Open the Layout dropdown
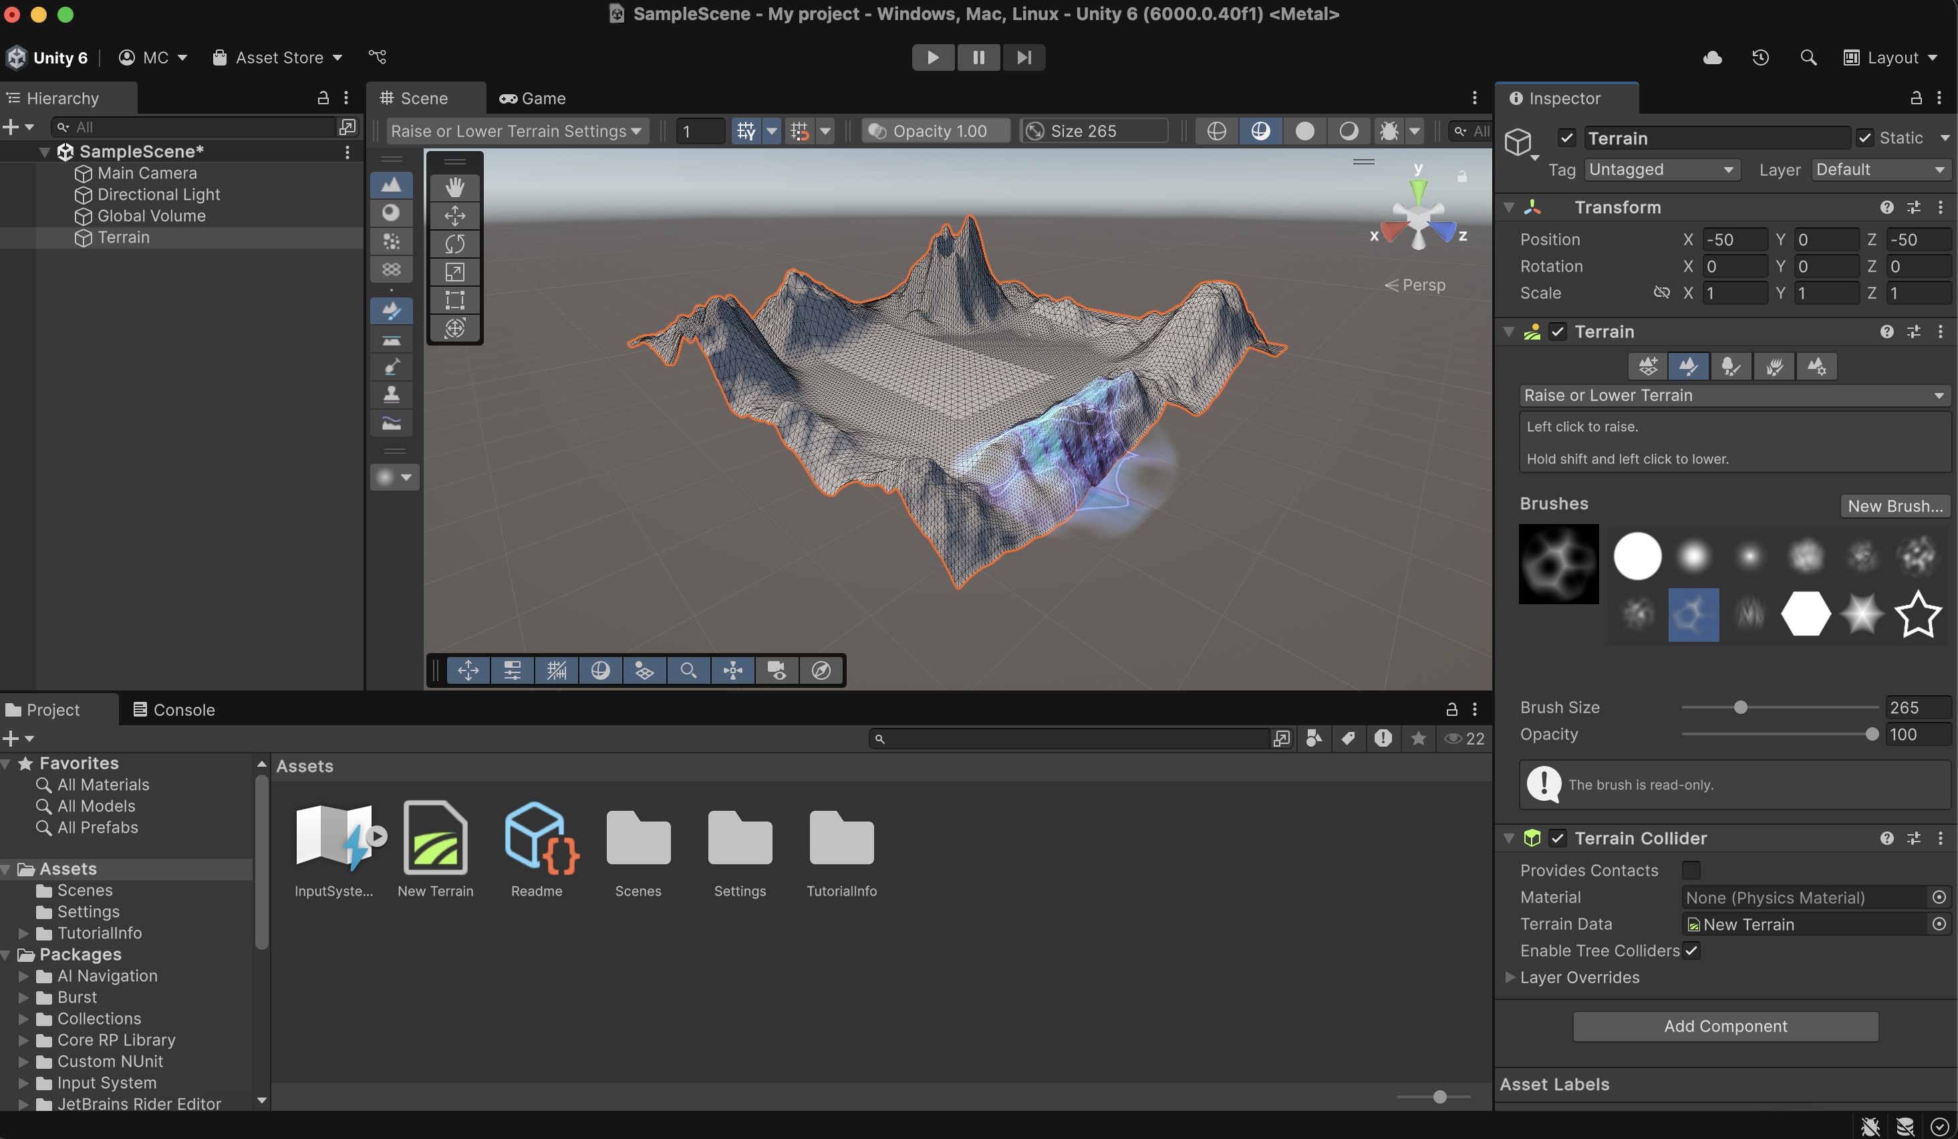Image resolution: width=1958 pixels, height=1139 pixels. (x=1891, y=57)
